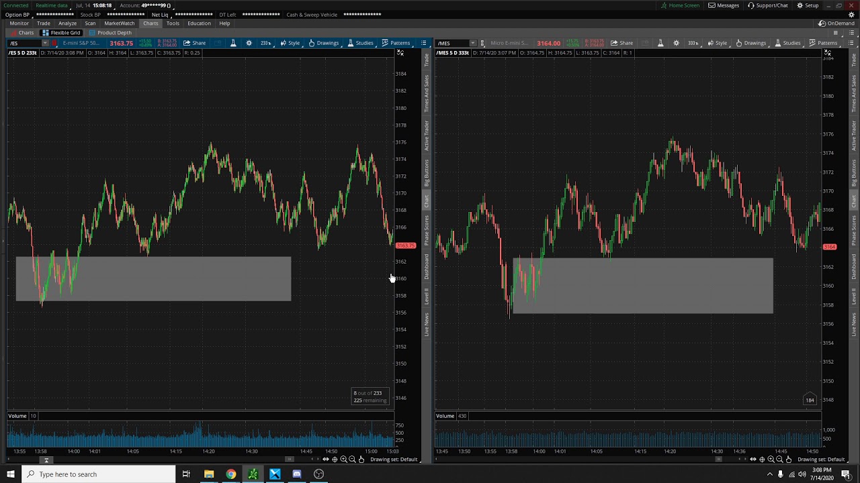Open the Education tab
Screen dimensions: 860x483
(x=199, y=23)
